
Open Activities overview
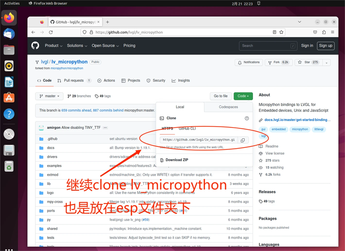[x=12, y=3]
